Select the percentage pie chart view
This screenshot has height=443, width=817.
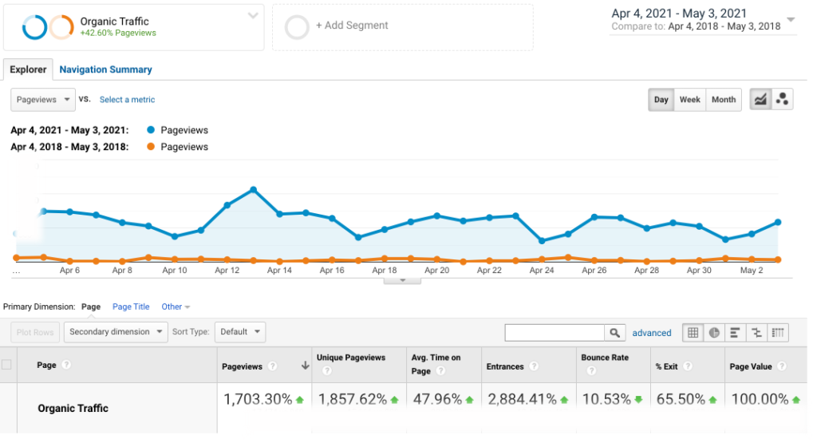point(715,333)
